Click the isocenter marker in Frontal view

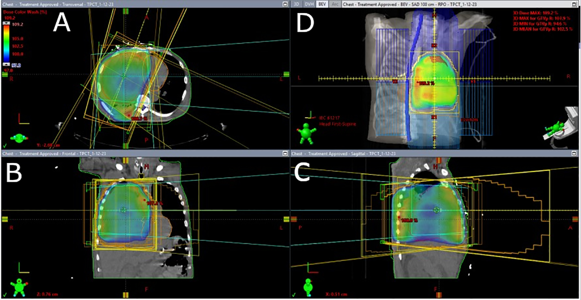[x=123, y=210]
